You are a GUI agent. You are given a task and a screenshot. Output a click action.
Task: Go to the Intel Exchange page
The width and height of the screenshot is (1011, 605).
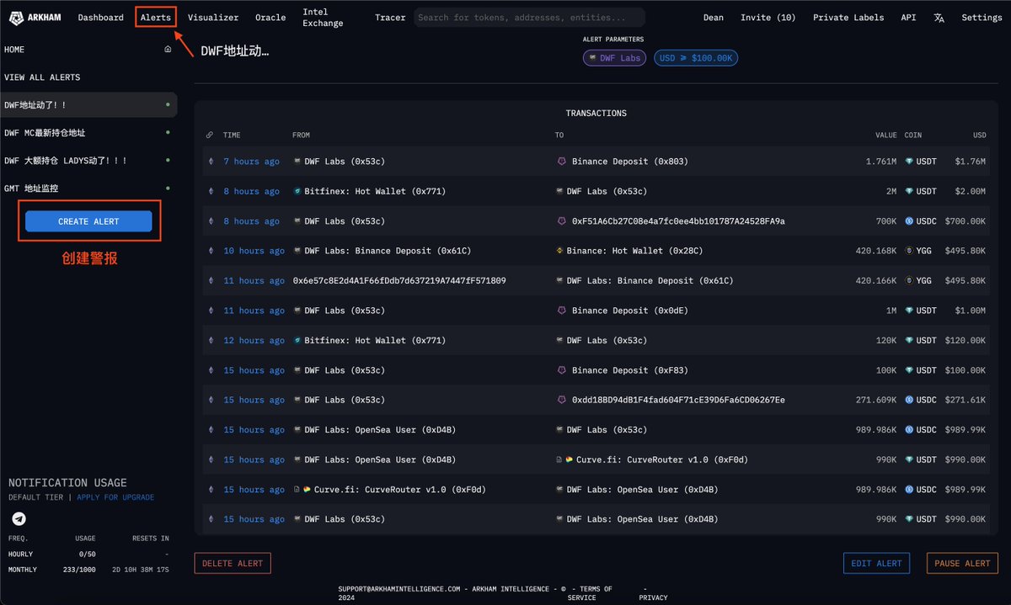coord(323,18)
